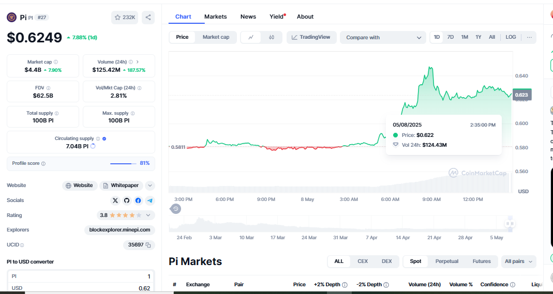
Task: Open the Telegram social link
Action: coord(150,200)
